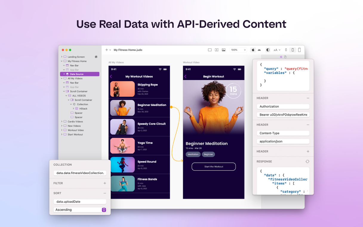Click the HStack layer icon
Screen dimensions: 363x227
point(77,109)
